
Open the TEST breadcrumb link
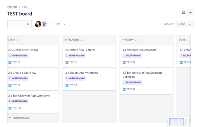pos(25,7)
